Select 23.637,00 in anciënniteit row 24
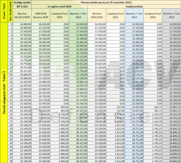 point(134,111)
